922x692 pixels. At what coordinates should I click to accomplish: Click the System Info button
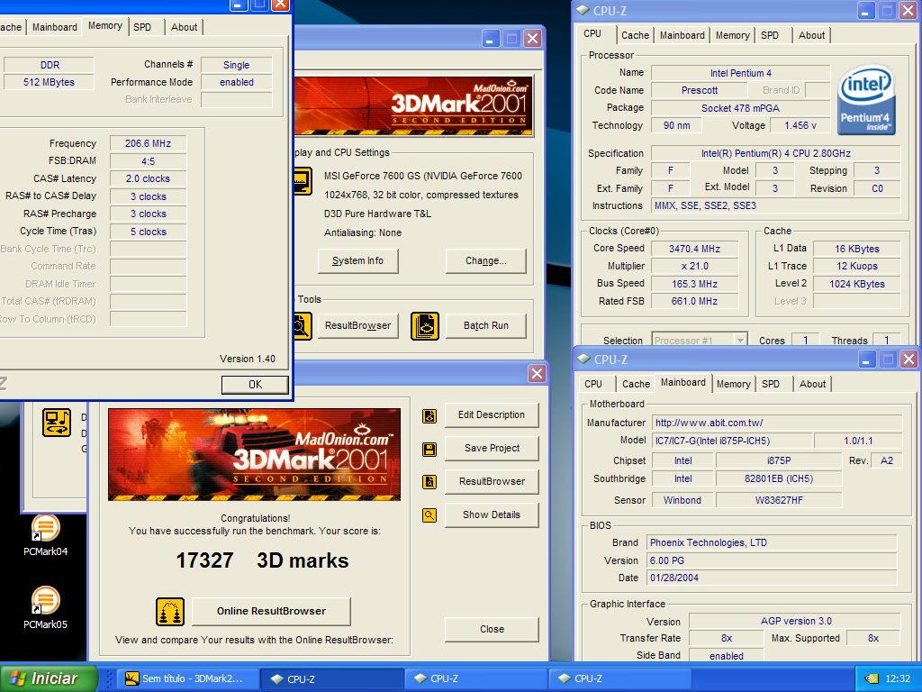tap(357, 260)
